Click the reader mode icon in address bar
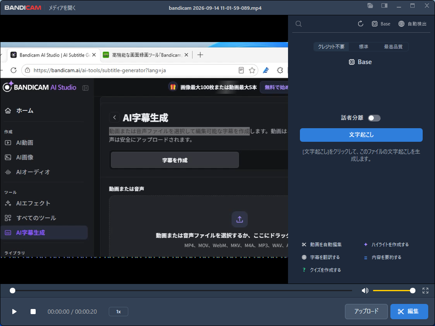This screenshot has height=326, width=435. coord(241,70)
